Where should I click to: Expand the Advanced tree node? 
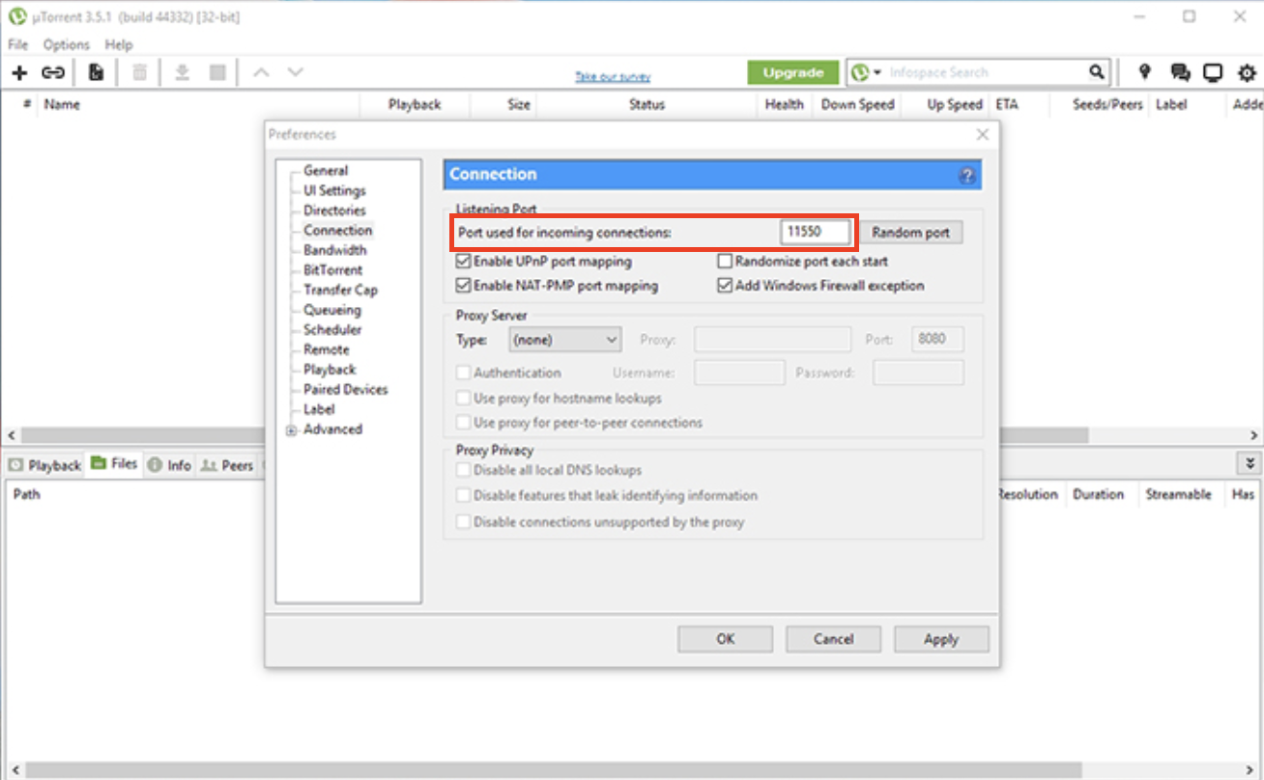(x=291, y=431)
